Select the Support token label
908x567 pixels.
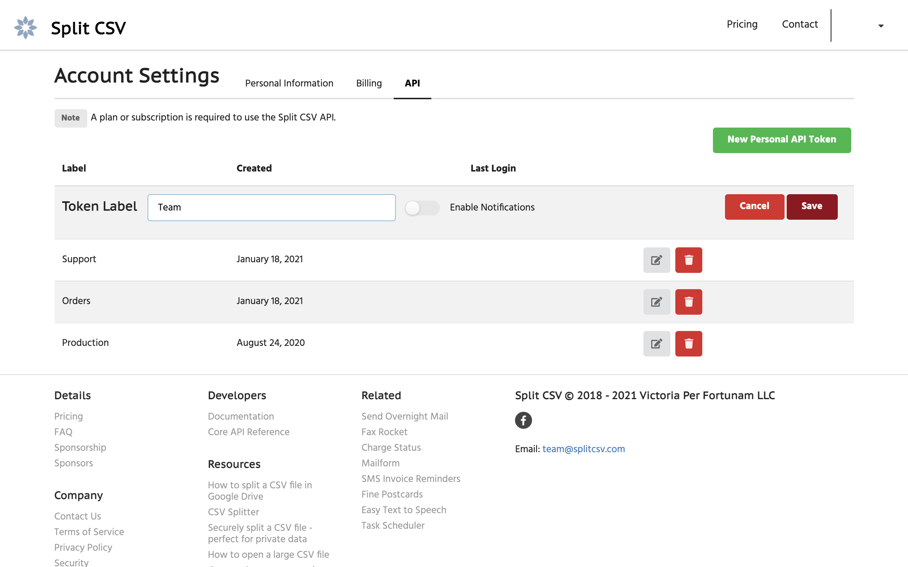pyautogui.click(x=79, y=259)
